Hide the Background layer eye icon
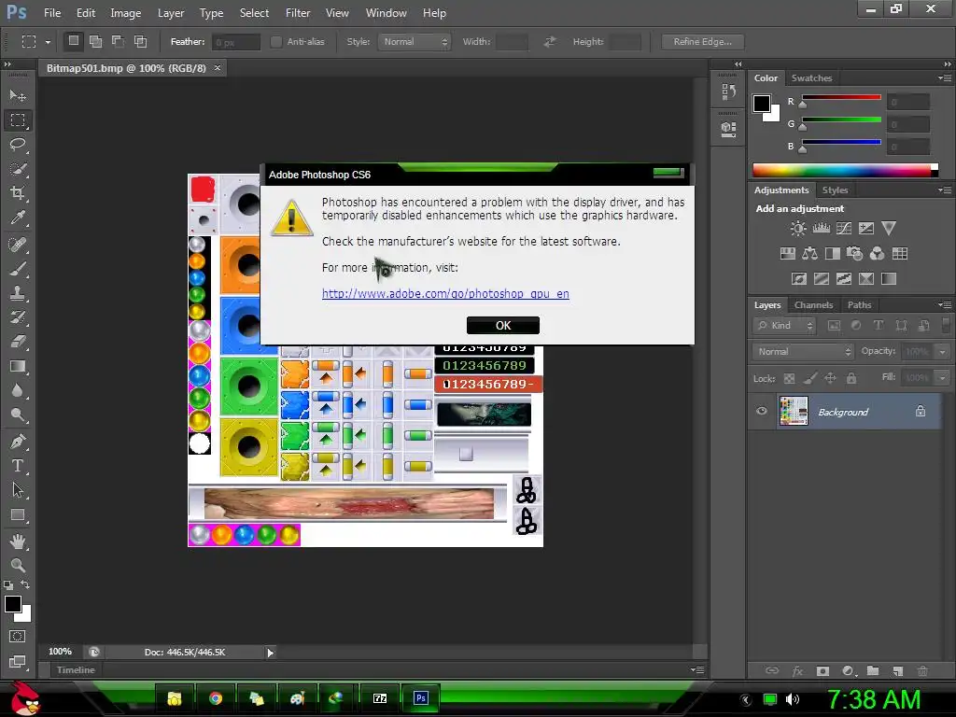This screenshot has width=956, height=717. (762, 411)
